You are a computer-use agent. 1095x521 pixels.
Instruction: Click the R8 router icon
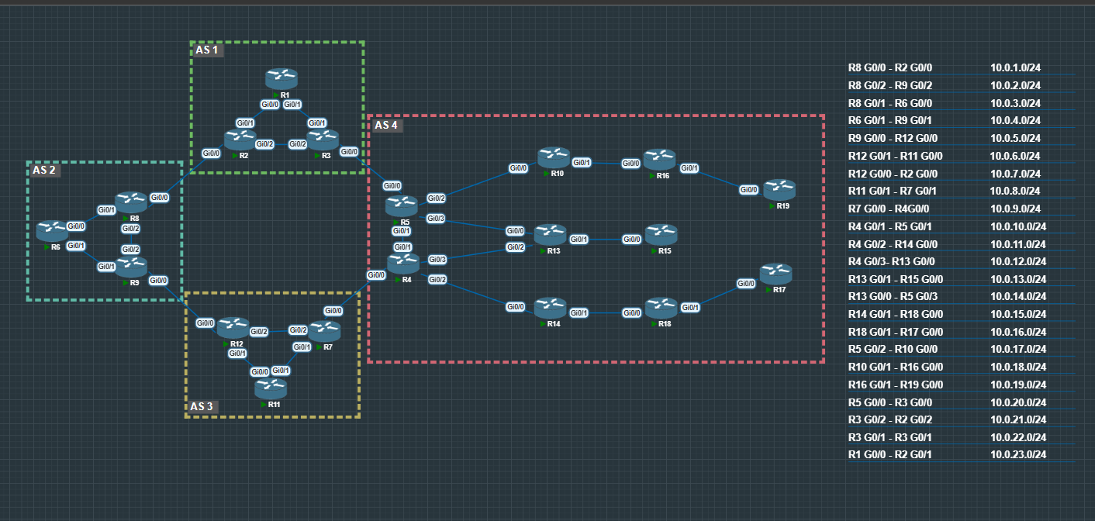pos(132,203)
